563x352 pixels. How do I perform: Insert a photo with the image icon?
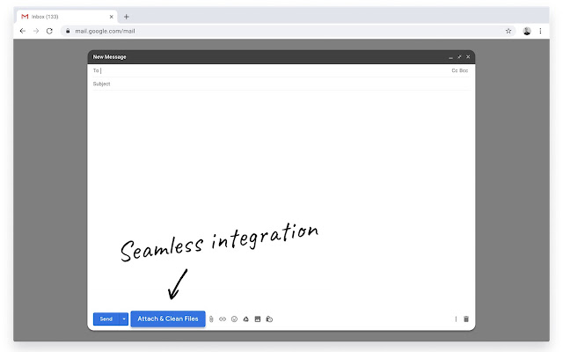point(258,319)
